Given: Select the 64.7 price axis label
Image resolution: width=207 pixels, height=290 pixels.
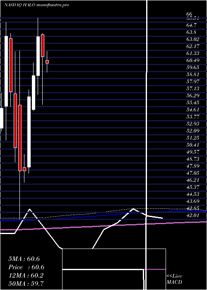Looking at the screenshot, I should point(191,25).
